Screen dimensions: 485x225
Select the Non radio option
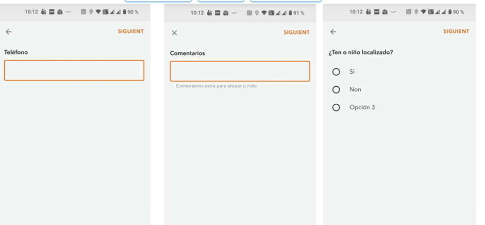click(336, 90)
